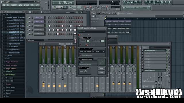184x103 pixels.
Task: Click the project info icon beside help
Action: pos(166,2)
